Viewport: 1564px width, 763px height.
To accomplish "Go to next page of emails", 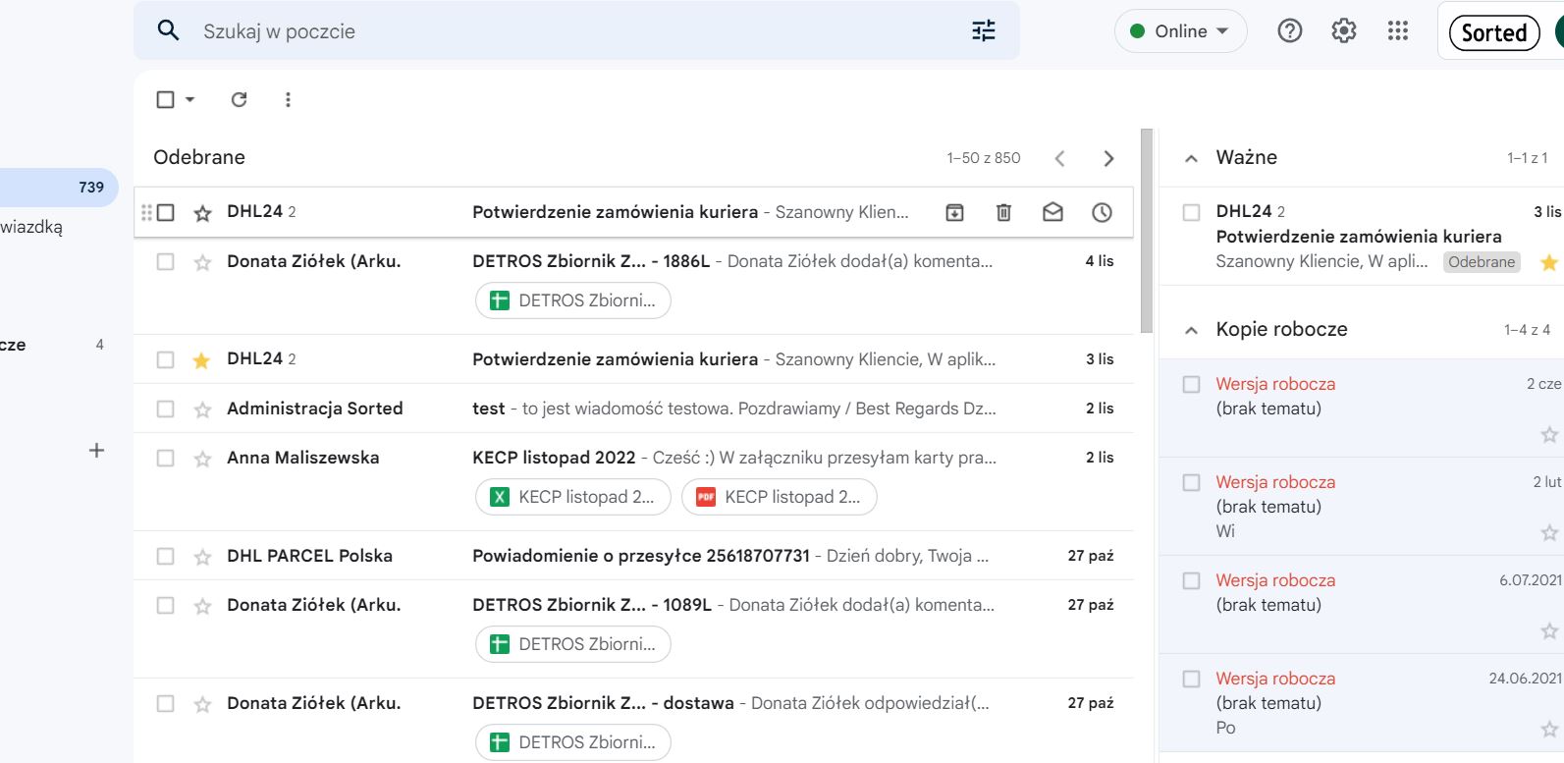I will pyautogui.click(x=1108, y=158).
